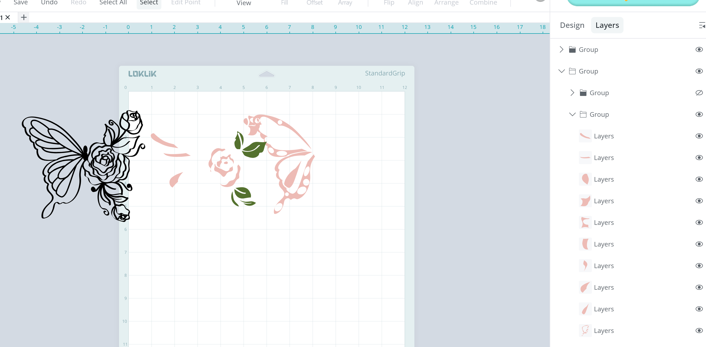Switch to the Layers tab

pos(607,25)
